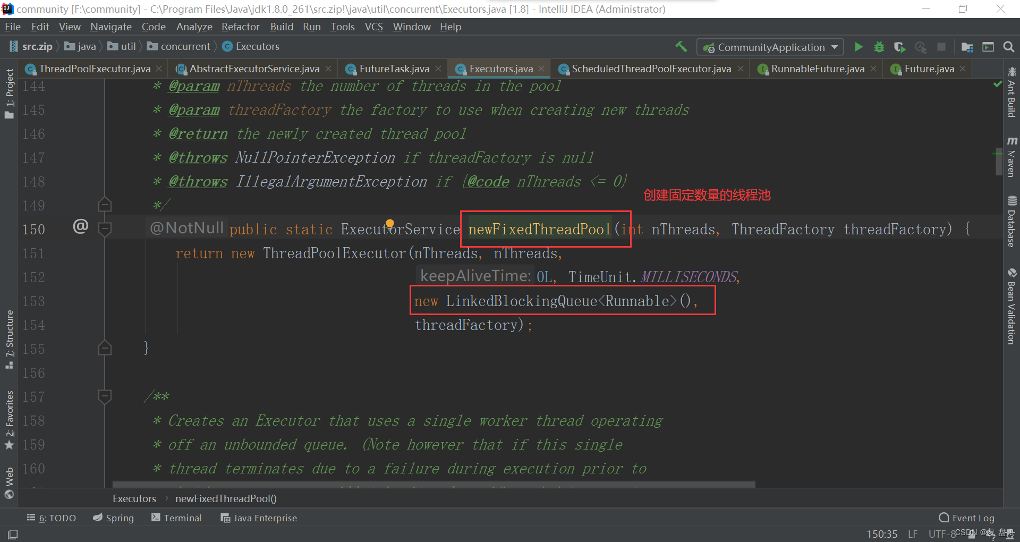The height and width of the screenshot is (542, 1020).
Task: Start debugging with the bug icon
Action: 879,47
